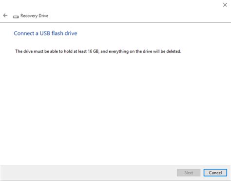Screen dimensions: 231x181
Task: Click the word 'deleted' in the warning
Action: 173,51
